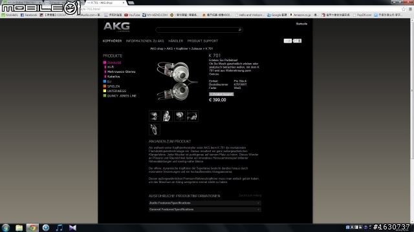Open the PRODUKT SUPPORT menu
This screenshot has height=232, width=414.
202,41
